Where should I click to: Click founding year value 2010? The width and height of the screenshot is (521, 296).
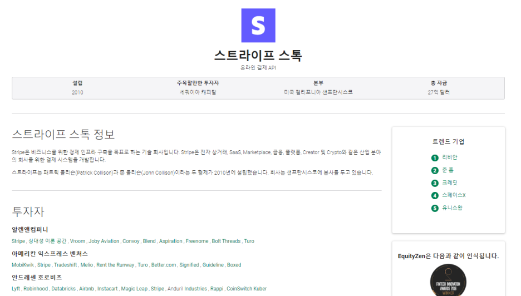(x=77, y=92)
